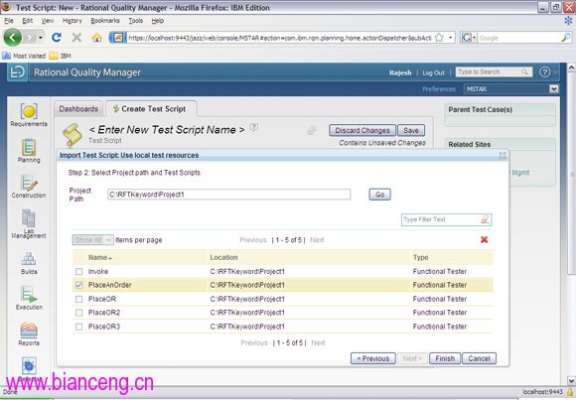The width and height of the screenshot is (576, 400).
Task: Click the Enter New Test Script Name title
Action: [167, 130]
